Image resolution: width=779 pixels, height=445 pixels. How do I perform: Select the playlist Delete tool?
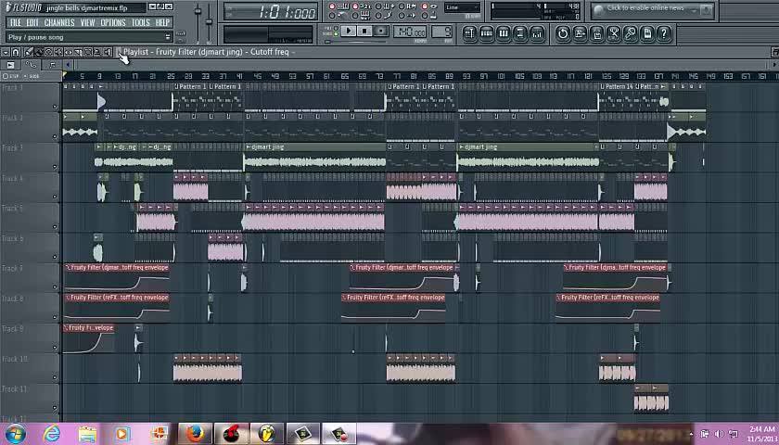pos(48,52)
